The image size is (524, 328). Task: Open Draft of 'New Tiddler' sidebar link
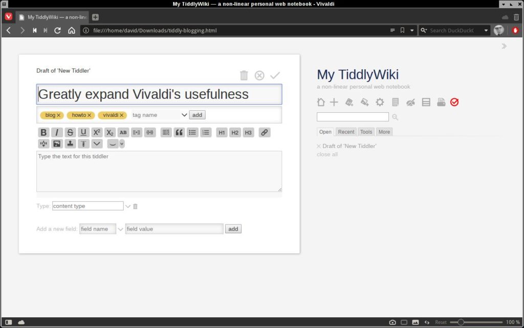(x=349, y=146)
